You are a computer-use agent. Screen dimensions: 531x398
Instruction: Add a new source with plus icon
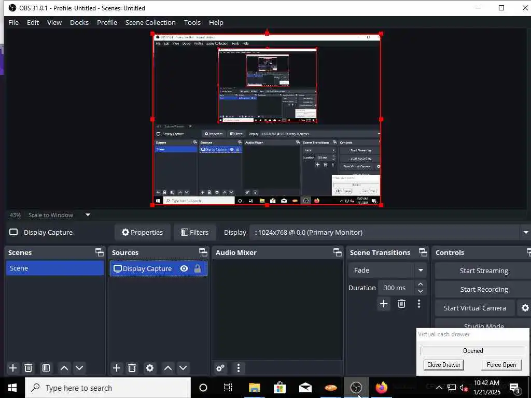point(117,368)
